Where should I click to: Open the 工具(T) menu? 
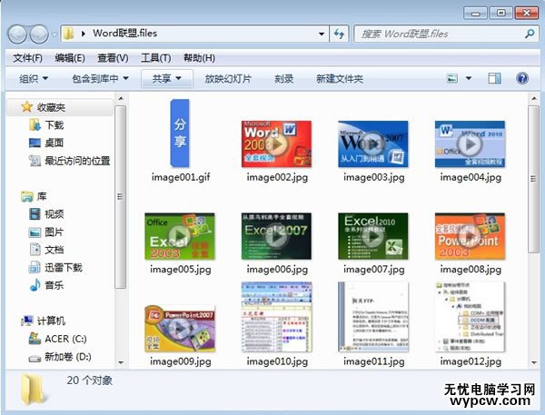155,58
